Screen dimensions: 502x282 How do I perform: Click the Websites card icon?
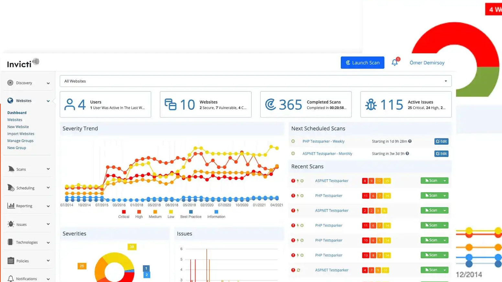(x=170, y=104)
